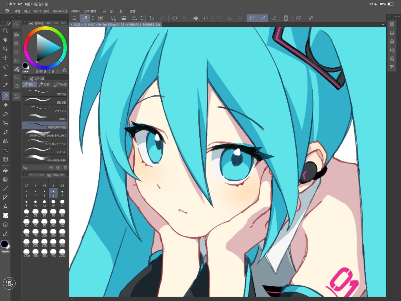Open the smartphone connection icon in command bar

286,18
